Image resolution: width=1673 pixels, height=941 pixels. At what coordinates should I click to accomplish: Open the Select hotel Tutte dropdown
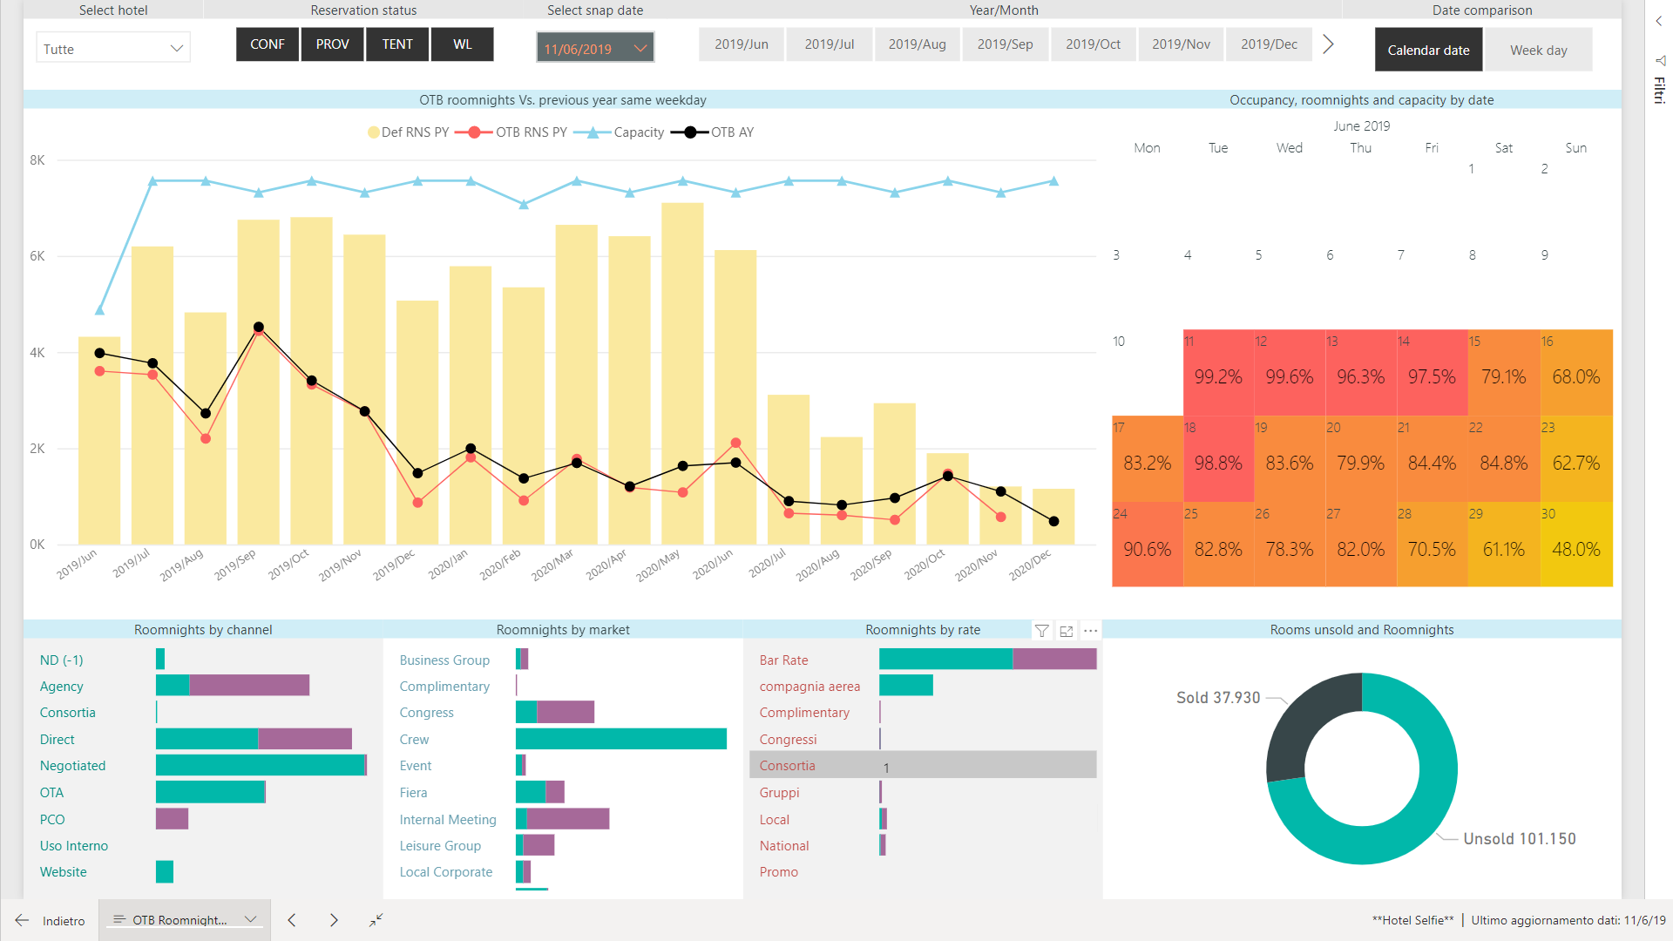tap(113, 49)
